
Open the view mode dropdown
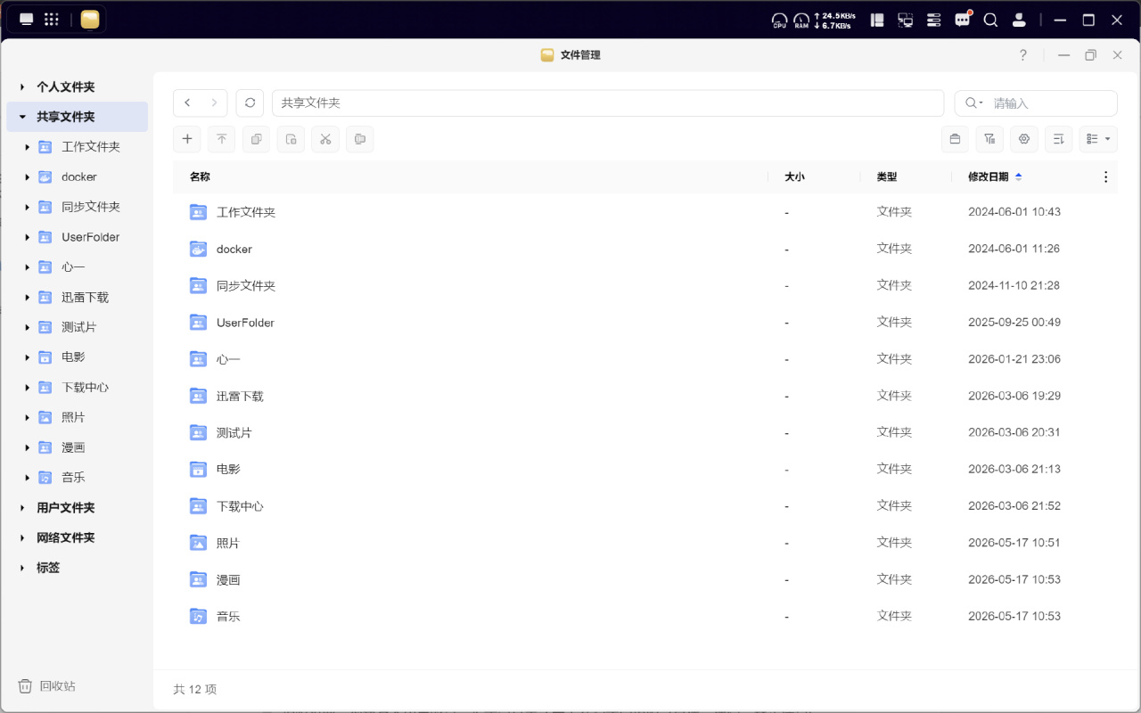coord(1098,139)
